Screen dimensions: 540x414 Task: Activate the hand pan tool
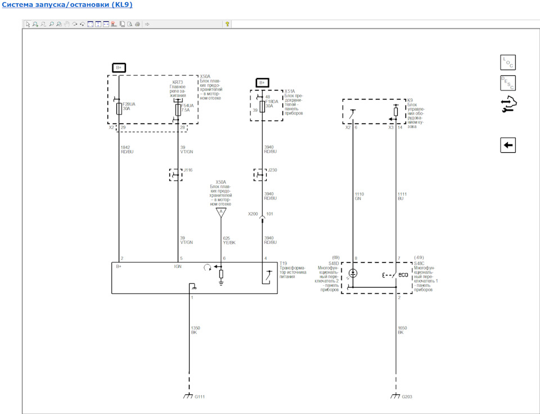tap(67, 24)
